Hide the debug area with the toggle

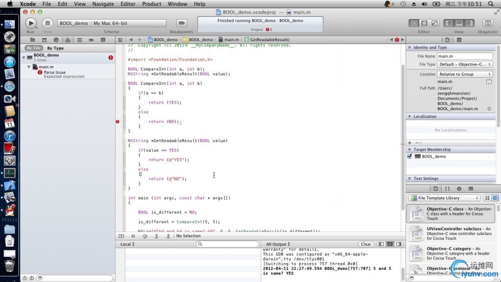[x=121, y=236]
